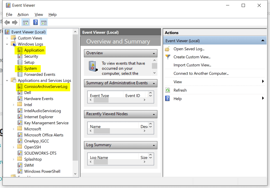Image resolution: width=270 pixels, height=188 pixels.
Task: Click the blue Help toolbar icon
Action: click(36, 22)
